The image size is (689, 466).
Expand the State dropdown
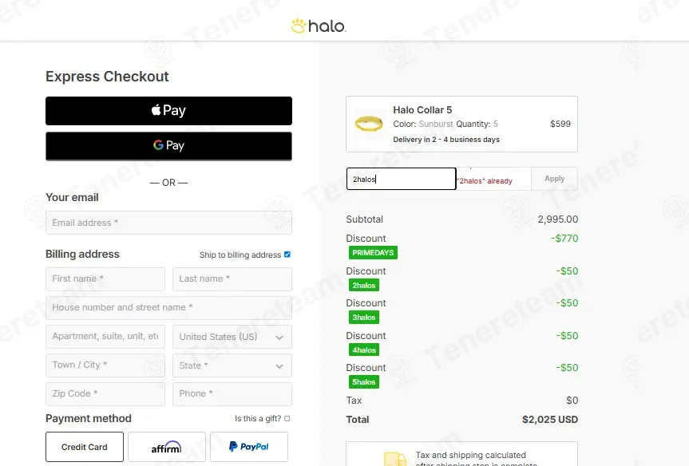(x=232, y=365)
